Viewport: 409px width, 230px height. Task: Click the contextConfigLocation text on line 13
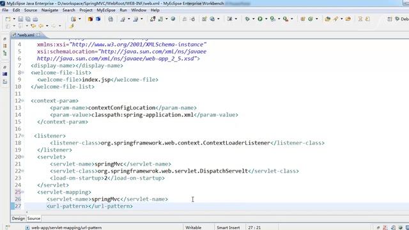tap(122, 108)
